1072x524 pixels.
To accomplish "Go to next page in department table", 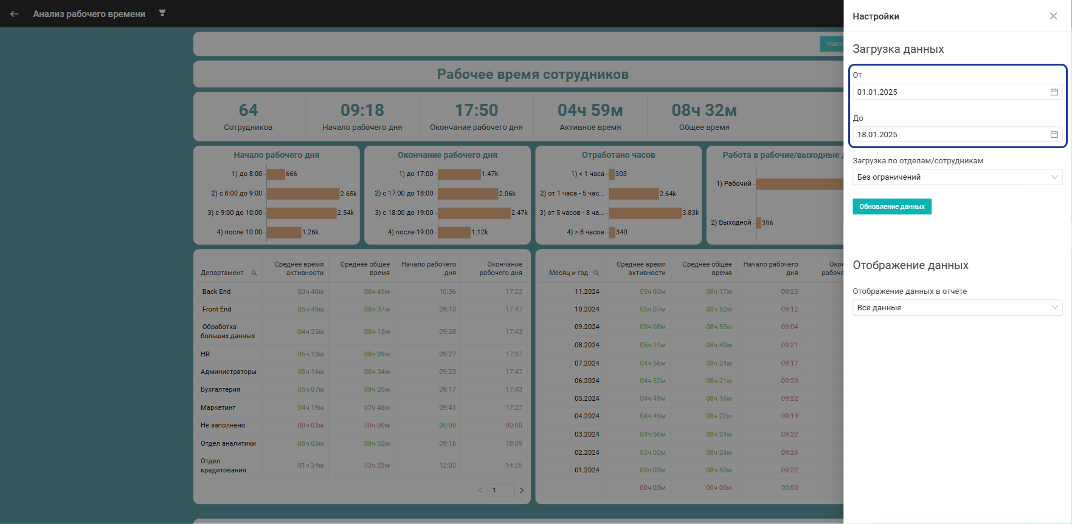I will click(521, 491).
